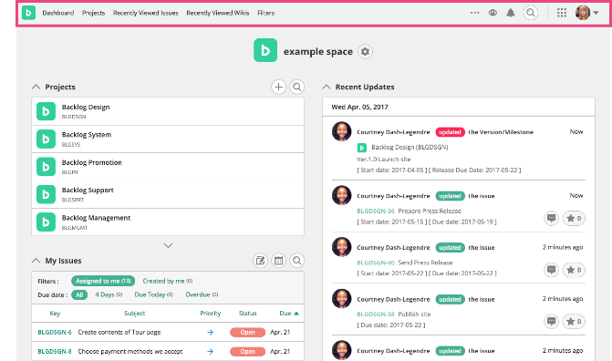Open the Projects menu

(x=93, y=13)
